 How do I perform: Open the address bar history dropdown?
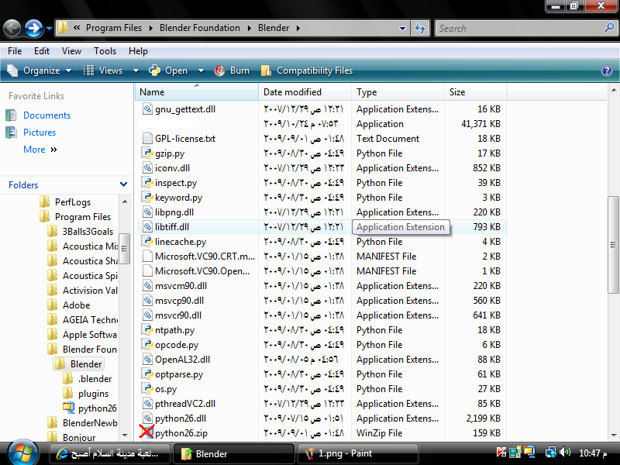point(402,28)
